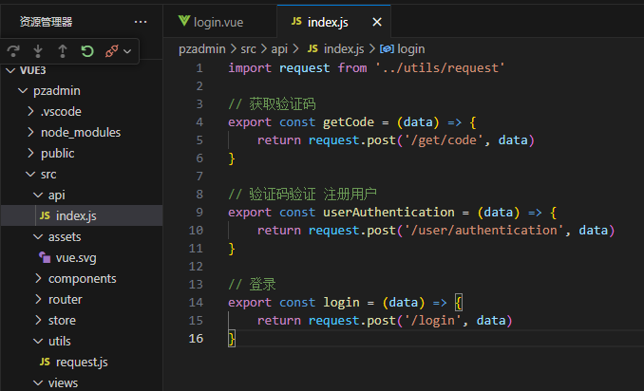This screenshot has height=391, width=644.
Task: Click line number 14 in the gutter
Action: 196,303
